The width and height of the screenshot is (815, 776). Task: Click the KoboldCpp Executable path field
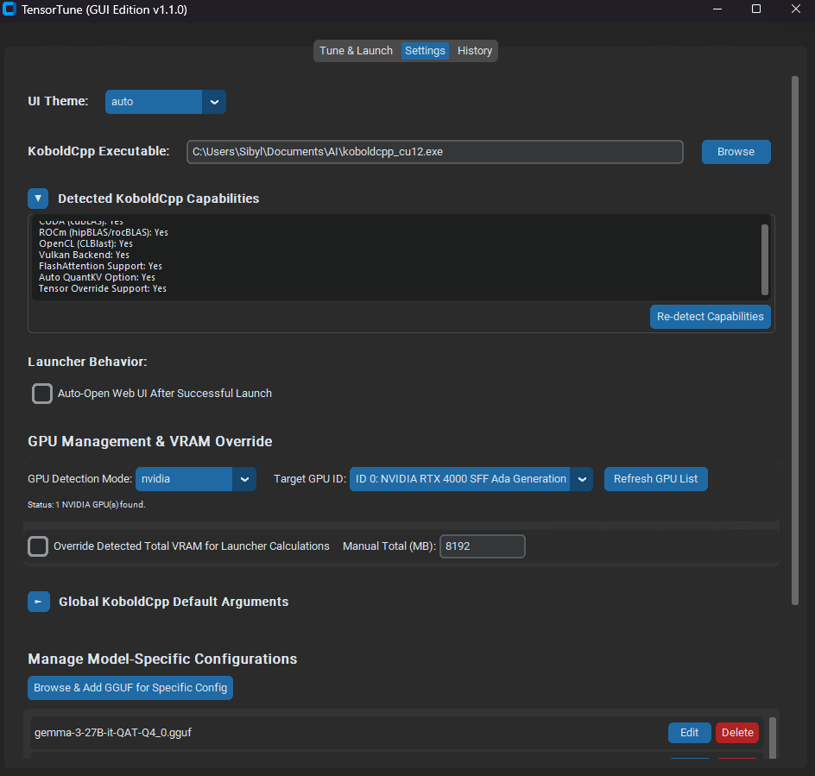pos(434,152)
